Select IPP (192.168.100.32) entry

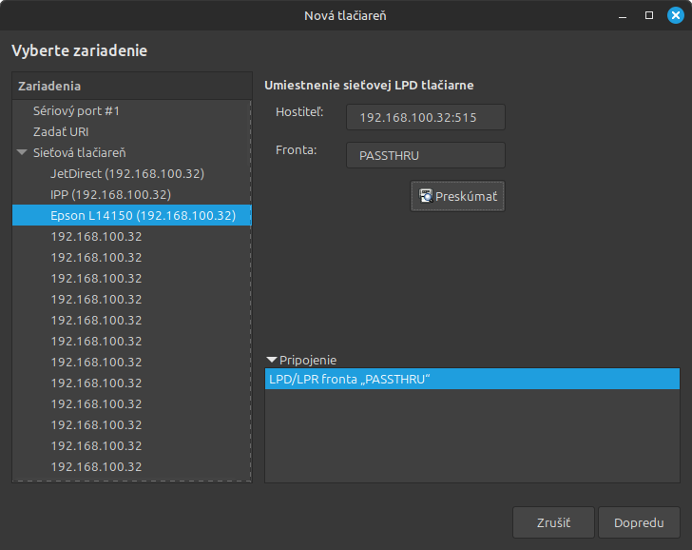pos(110,194)
